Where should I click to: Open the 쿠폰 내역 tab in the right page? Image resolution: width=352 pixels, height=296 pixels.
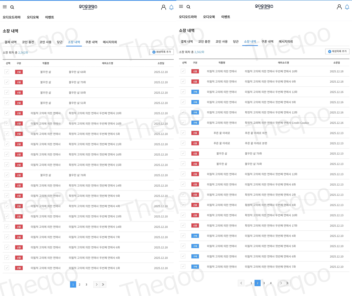click(267, 42)
